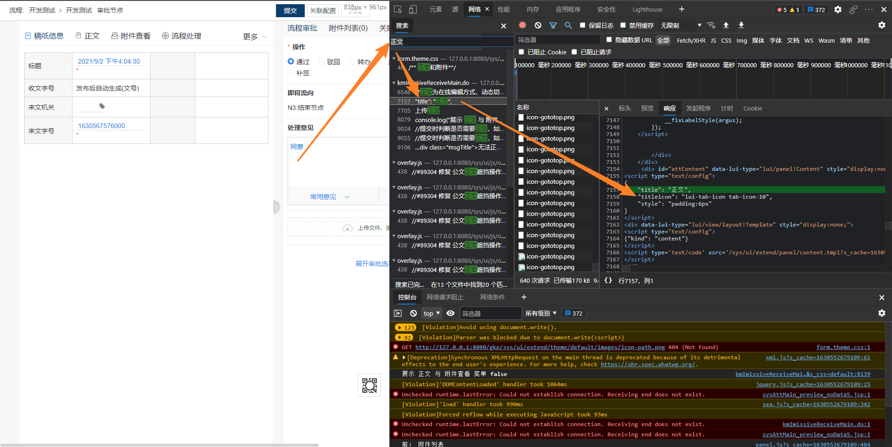This screenshot has height=447, width=892.
Task: Click the collapse handle between page panels
Action: pyautogui.click(x=276, y=207)
